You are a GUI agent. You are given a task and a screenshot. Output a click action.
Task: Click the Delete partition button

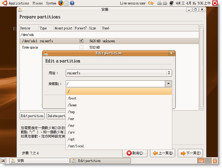pyautogui.click(x=56, y=116)
